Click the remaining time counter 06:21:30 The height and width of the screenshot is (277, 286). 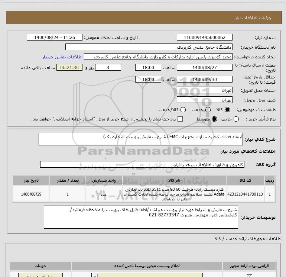(x=69, y=67)
